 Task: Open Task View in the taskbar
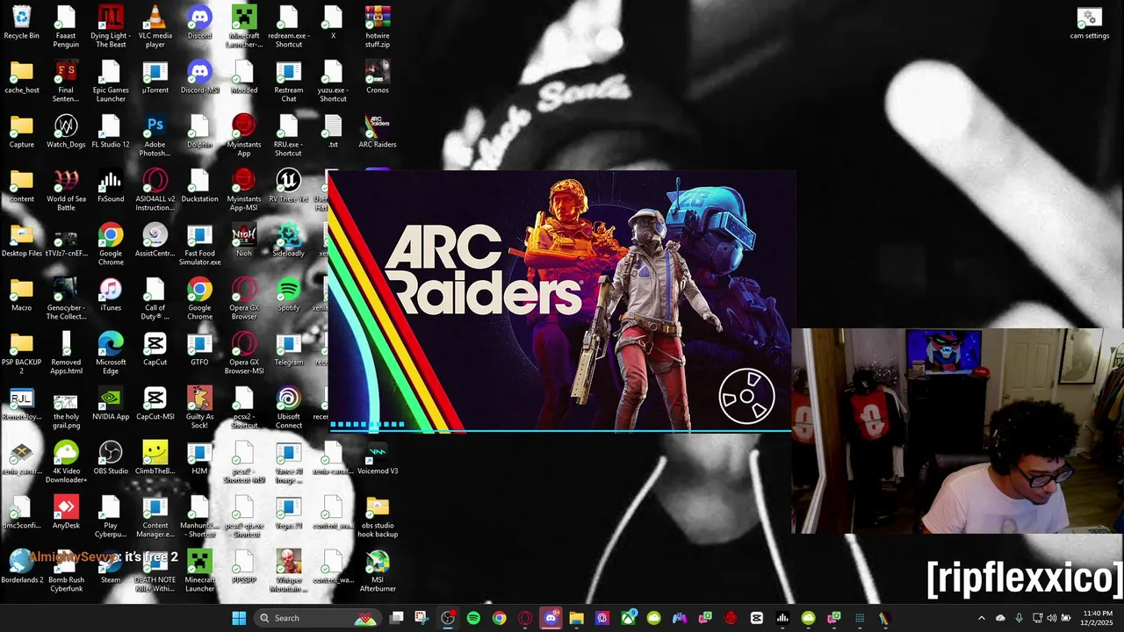pos(397,618)
